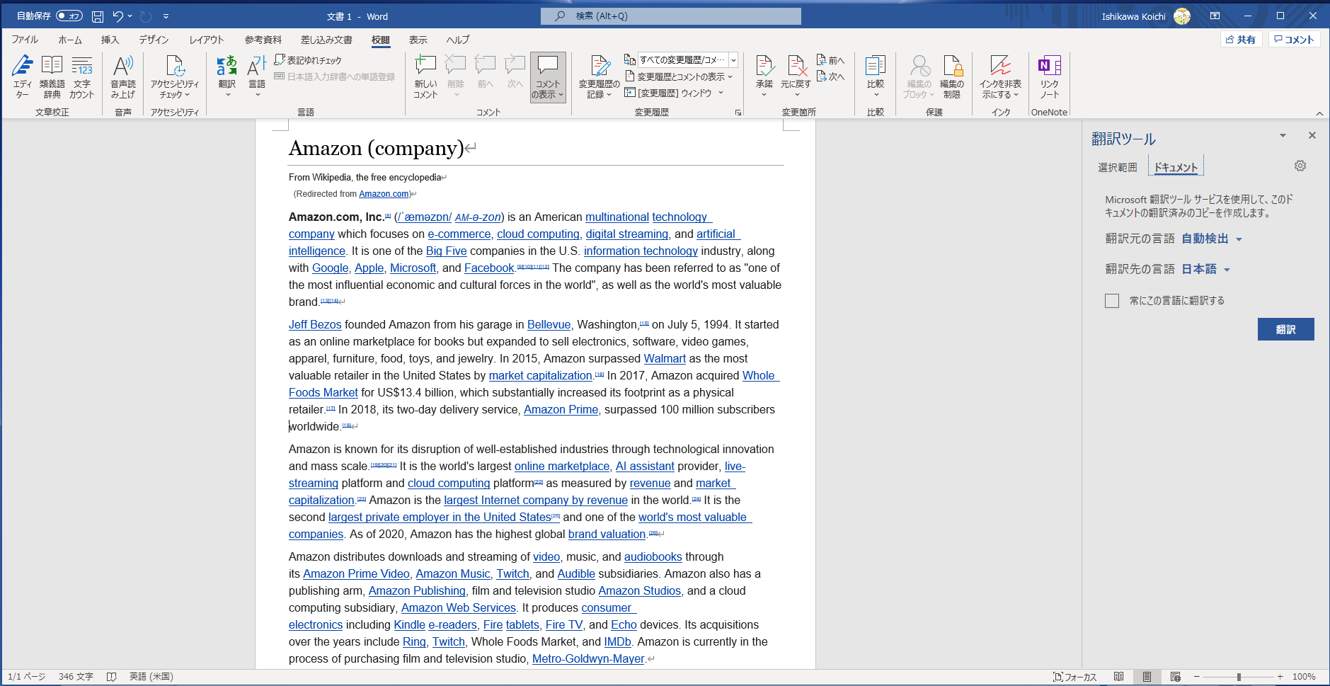The height and width of the screenshot is (686, 1330).
Task: Click Hide Ink (インクを非表示にする) icon
Action: click(1000, 76)
